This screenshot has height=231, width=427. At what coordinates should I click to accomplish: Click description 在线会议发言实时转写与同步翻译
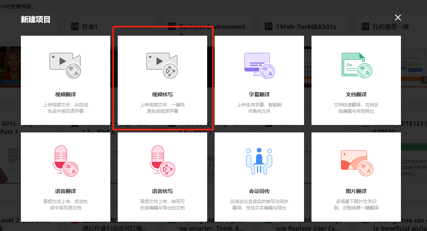pos(259,205)
